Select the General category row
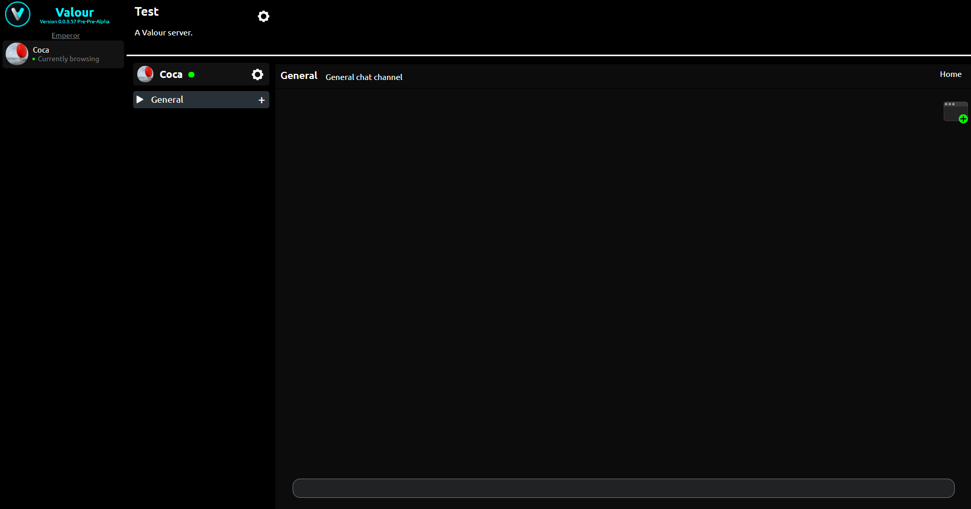The height and width of the screenshot is (509, 971). coord(201,100)
